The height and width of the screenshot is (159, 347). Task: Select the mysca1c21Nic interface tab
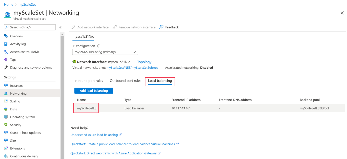click(x=83, y=37)
